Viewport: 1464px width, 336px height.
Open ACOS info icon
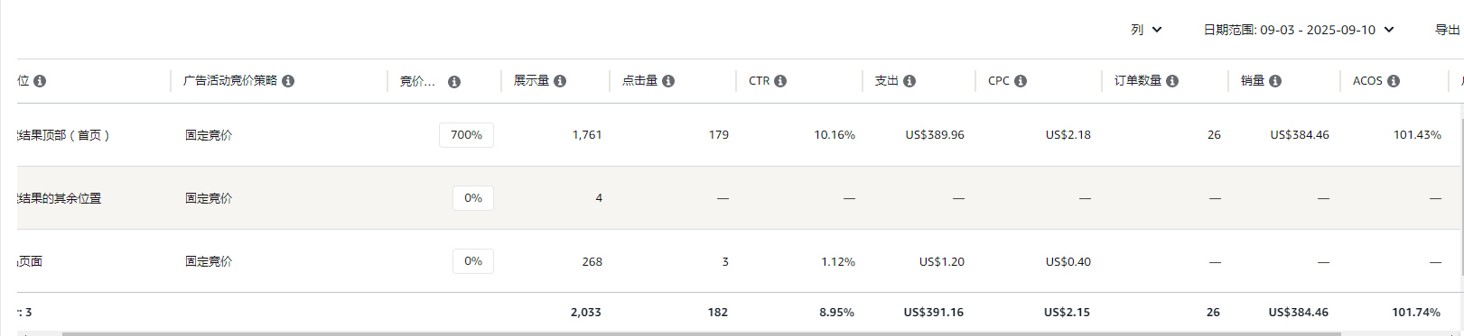pyautogui.click(x=1394, y=81)
